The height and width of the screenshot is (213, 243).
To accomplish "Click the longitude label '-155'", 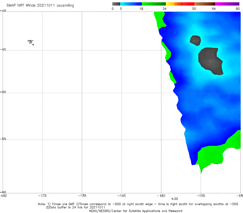I will tap(201, 196).
